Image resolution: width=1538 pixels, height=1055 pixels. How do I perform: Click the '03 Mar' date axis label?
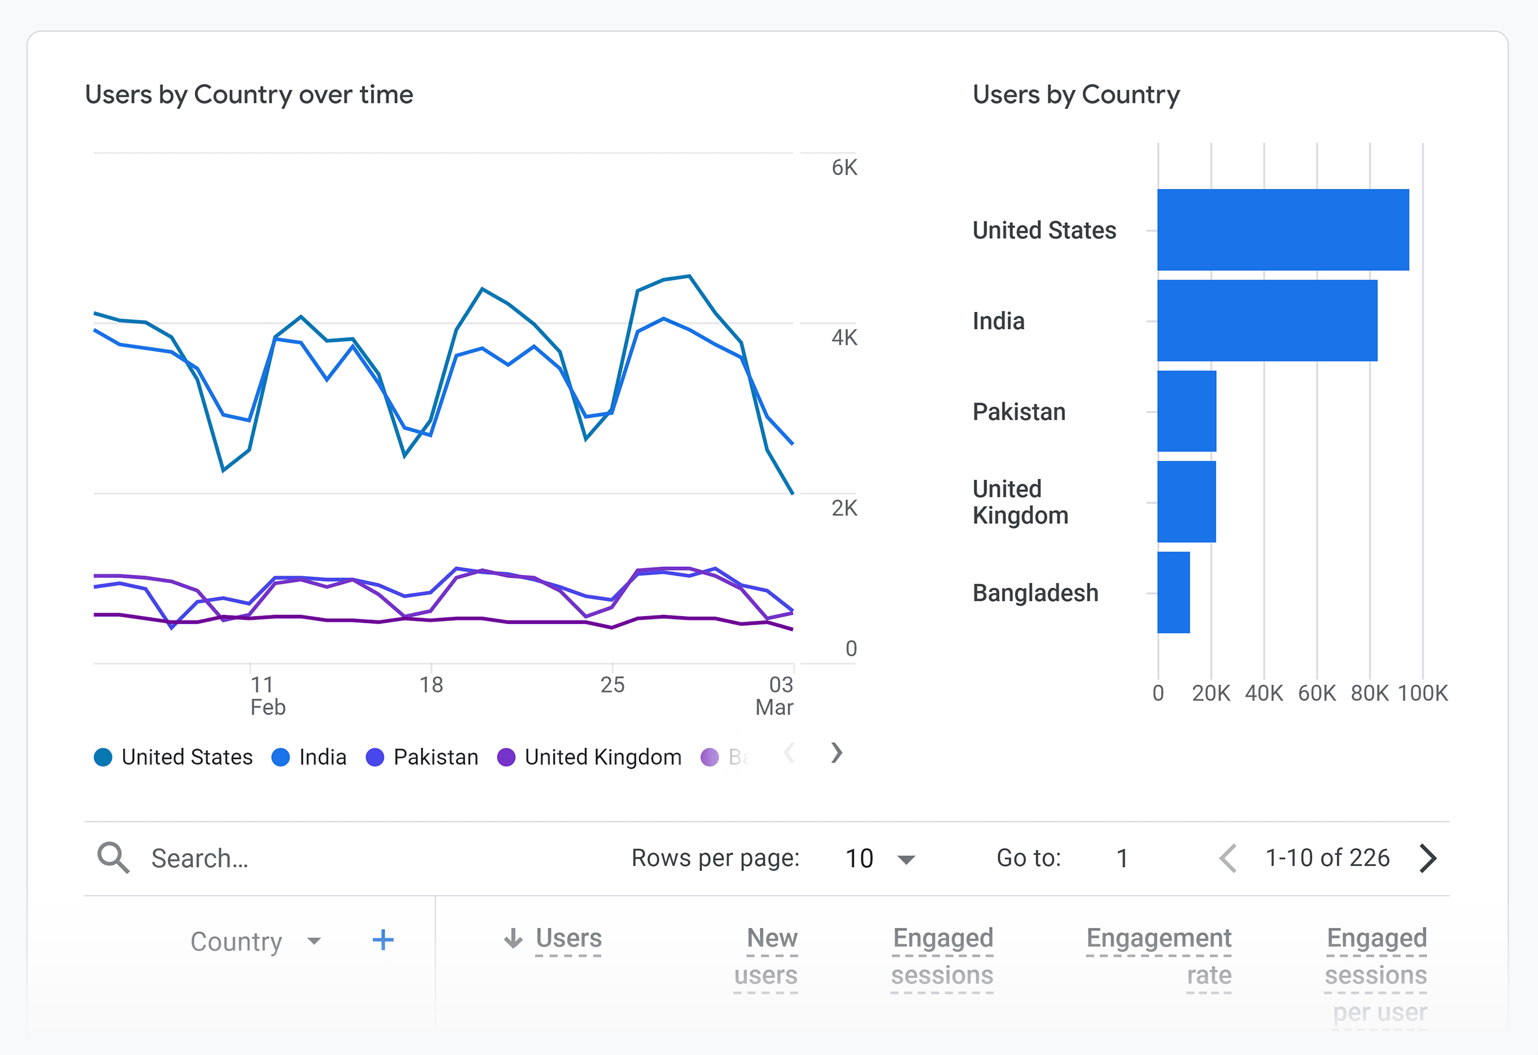775,696
